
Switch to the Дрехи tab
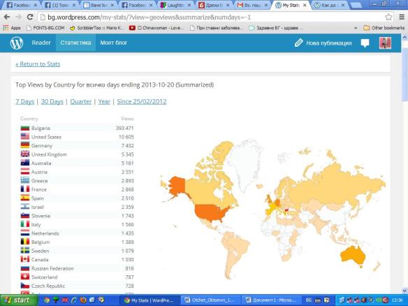[x=213, y=5]
